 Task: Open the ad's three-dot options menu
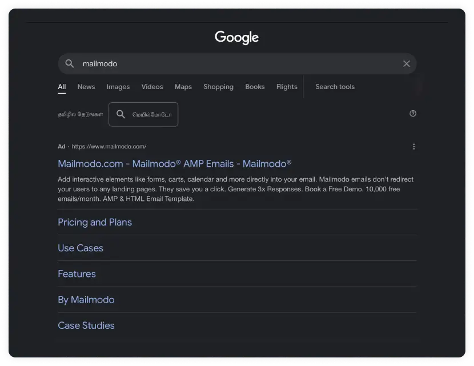[414, 147]
